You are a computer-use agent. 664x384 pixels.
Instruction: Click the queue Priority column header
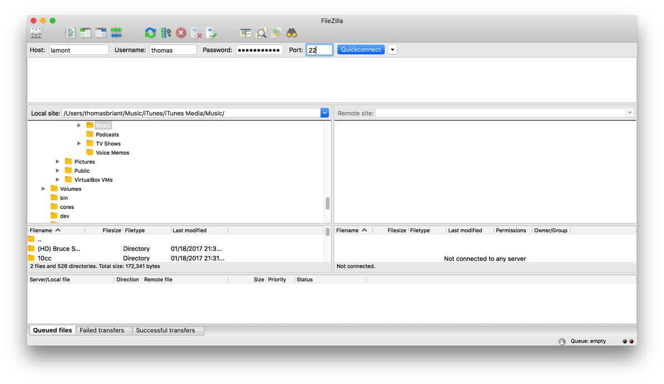[x=280, y=280]
